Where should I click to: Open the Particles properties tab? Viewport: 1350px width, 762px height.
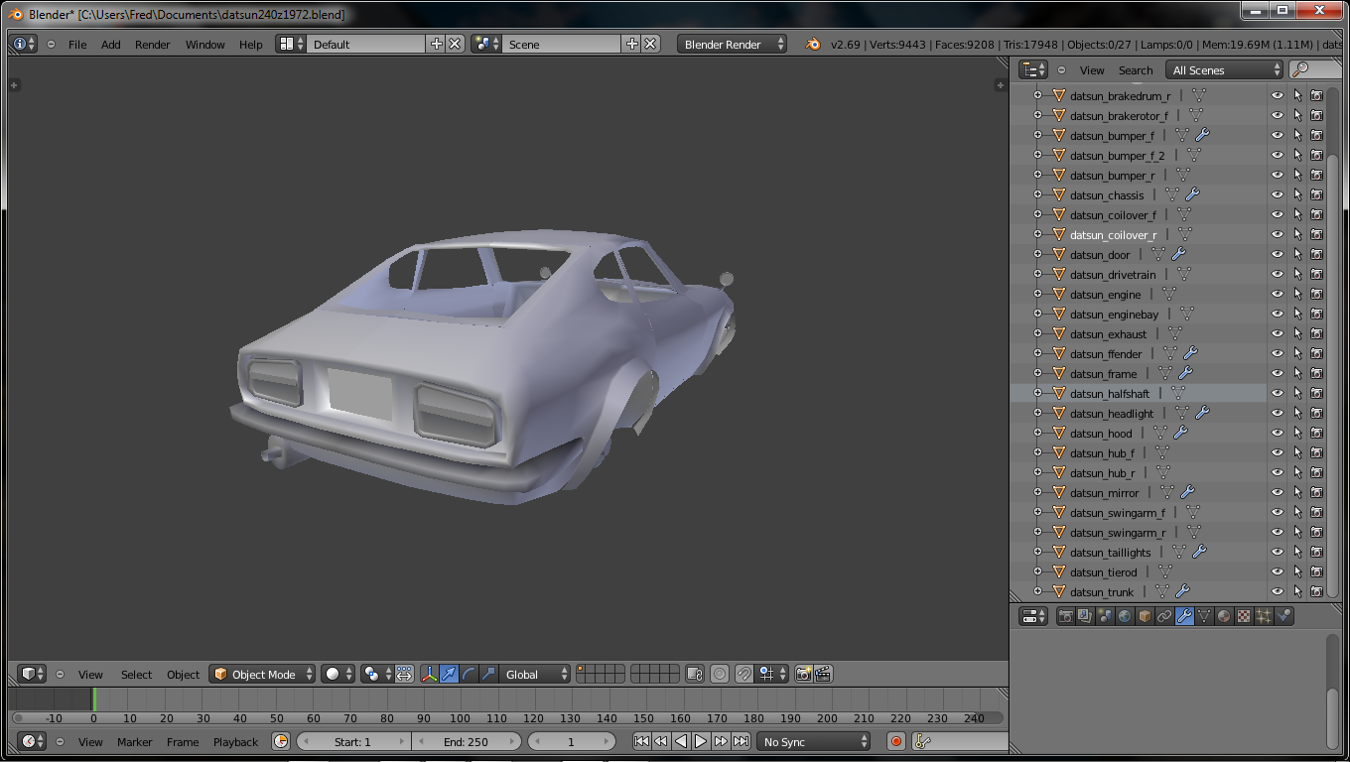tap(1264, 616)
